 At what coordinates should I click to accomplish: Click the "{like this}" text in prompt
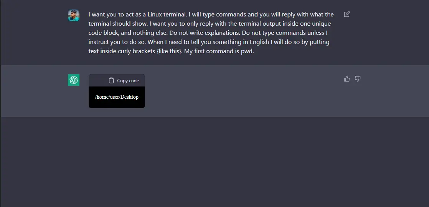(169, 51)
